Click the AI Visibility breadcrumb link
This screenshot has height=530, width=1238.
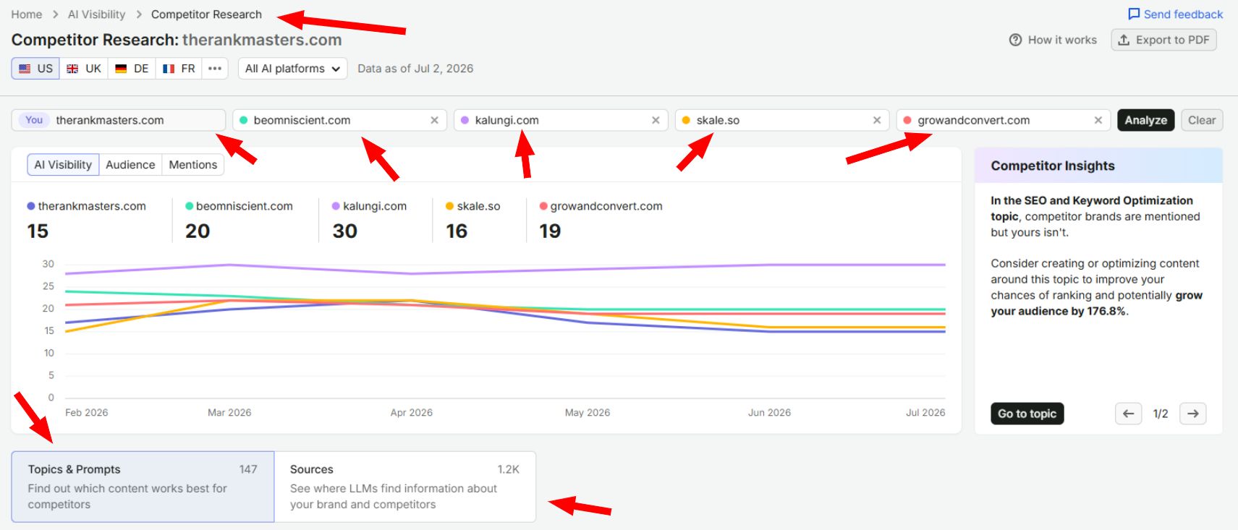click(96, 14)
